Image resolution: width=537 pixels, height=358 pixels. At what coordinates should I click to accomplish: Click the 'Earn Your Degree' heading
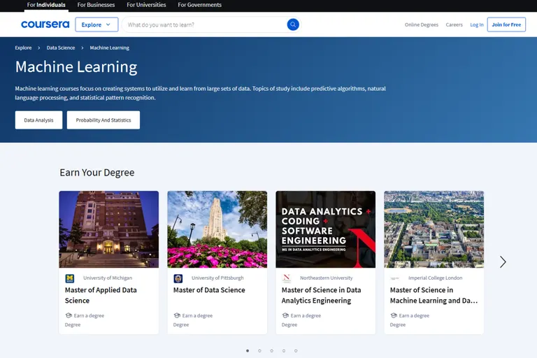(97, 172)
